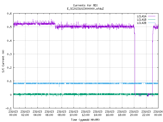Viewport: 163px width, 122px height.
Task: Click the LCL41B legend label
Action: coord(142,20)
